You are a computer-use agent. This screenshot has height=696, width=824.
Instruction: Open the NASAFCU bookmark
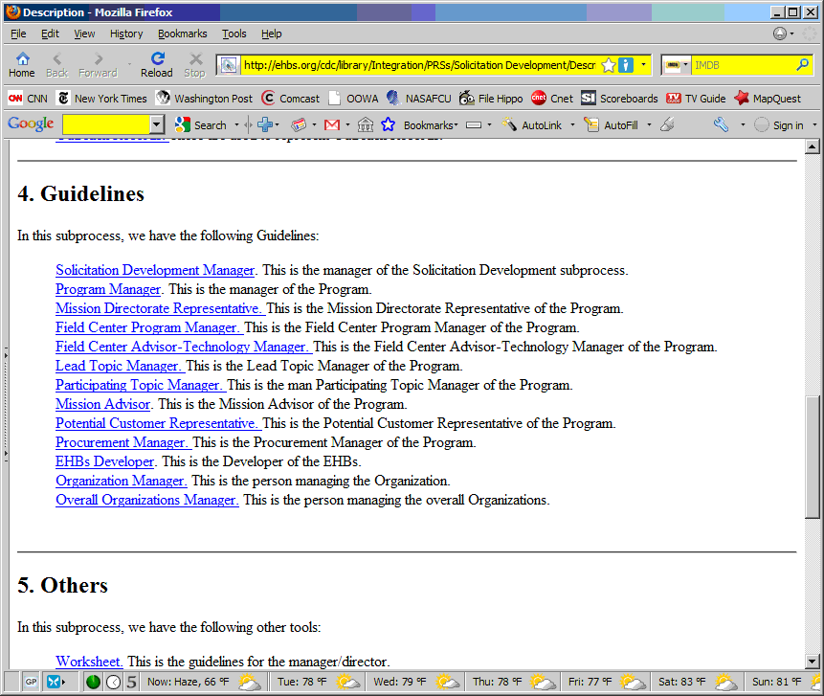419,99
